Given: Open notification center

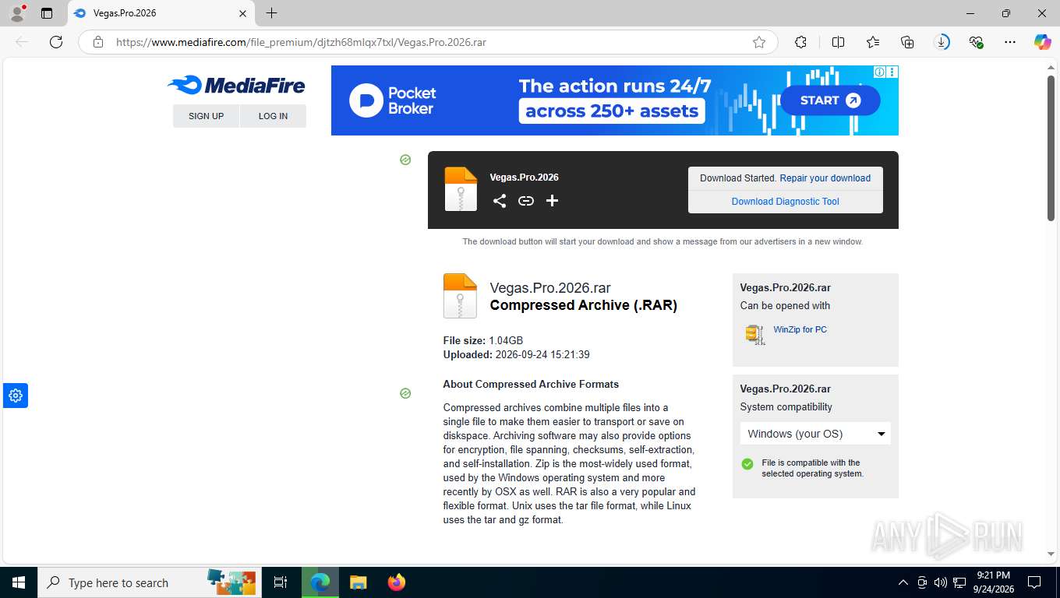Looking at the screenshot, I should tap(1034, 582).
